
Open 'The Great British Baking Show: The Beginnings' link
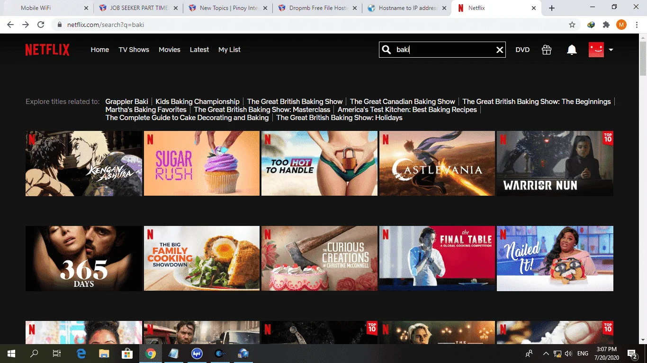(x=537, y=102)
